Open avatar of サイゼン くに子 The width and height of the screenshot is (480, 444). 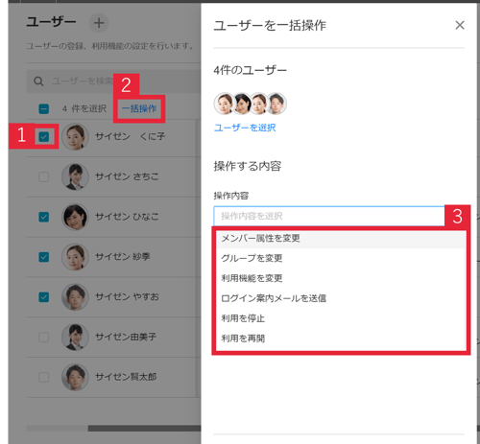coord(75,136)
